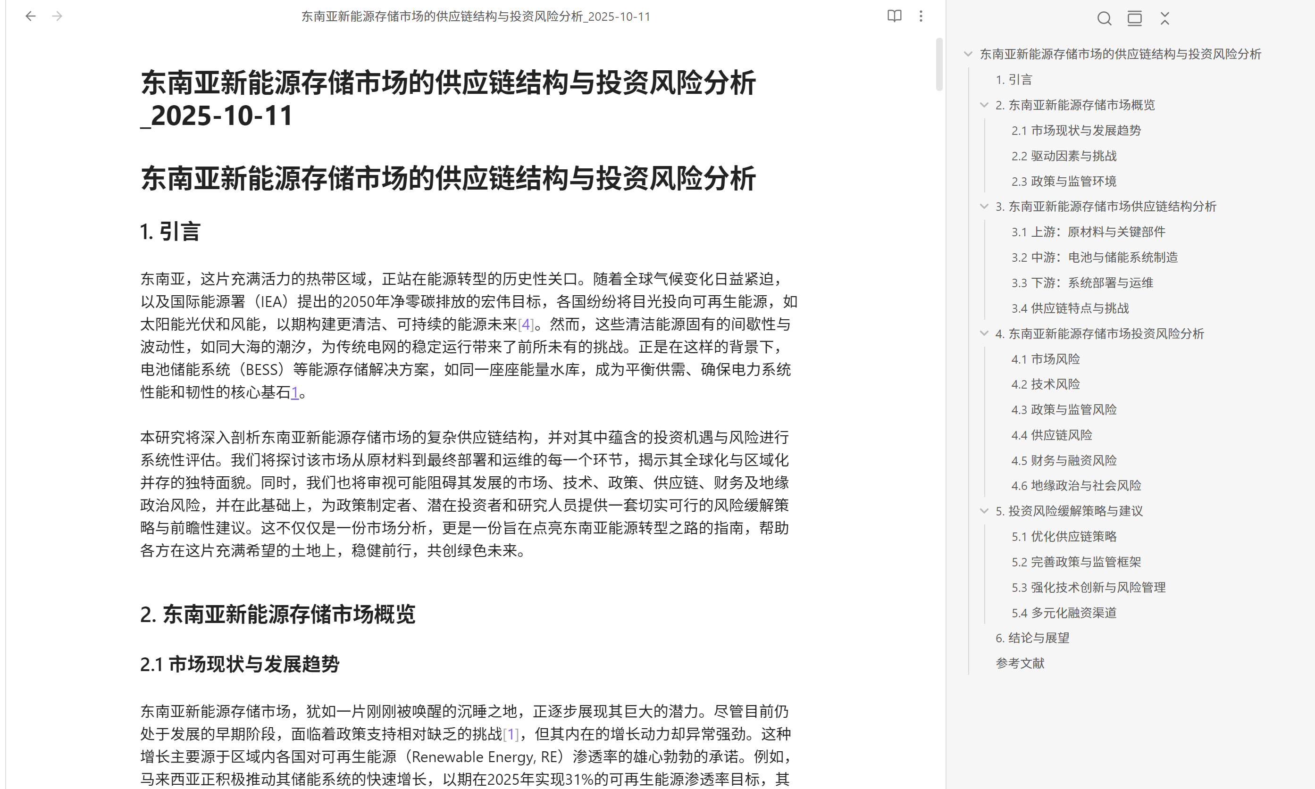Navigate forward with the right arrow
Viewport: 1315px width, 789px height.
tap(58, 17)
